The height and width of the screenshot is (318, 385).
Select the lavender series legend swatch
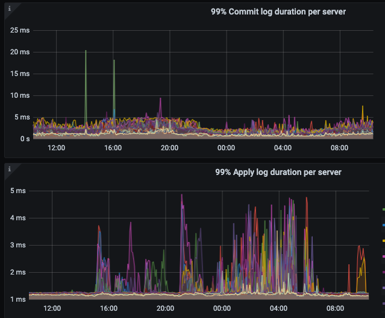[383, 288]
